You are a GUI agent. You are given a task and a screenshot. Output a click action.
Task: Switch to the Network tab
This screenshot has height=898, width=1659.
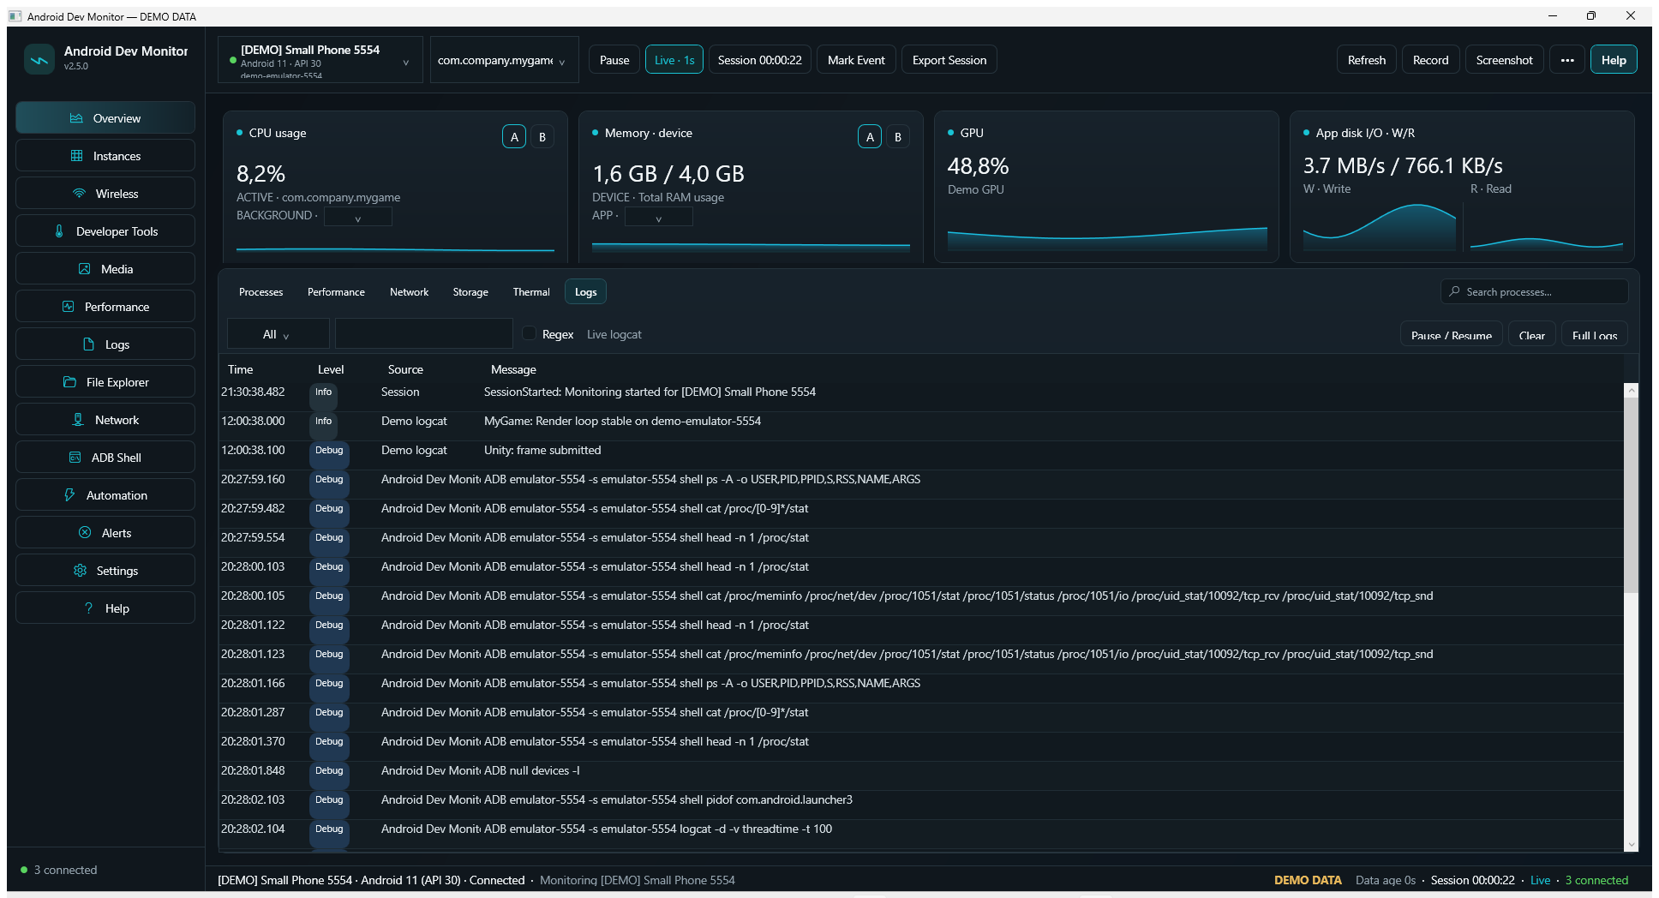click(x=409, y=292)
